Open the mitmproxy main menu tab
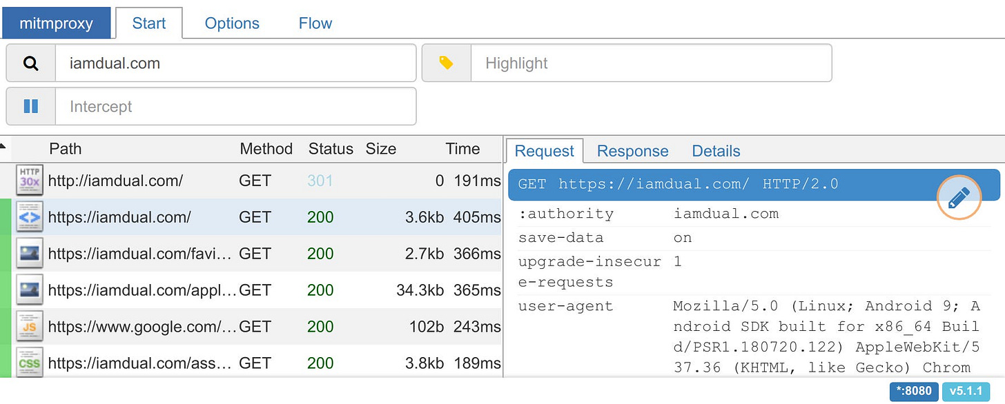The width and height of the screenshot is (1005, 404). tap(56, 23)
